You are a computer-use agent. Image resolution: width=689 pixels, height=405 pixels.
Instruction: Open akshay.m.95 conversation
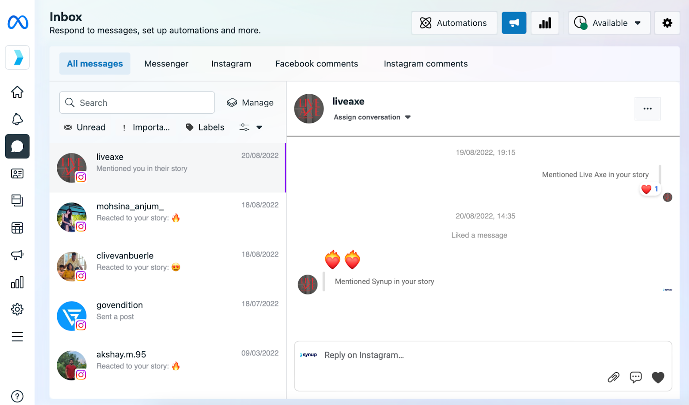[168, 365]
